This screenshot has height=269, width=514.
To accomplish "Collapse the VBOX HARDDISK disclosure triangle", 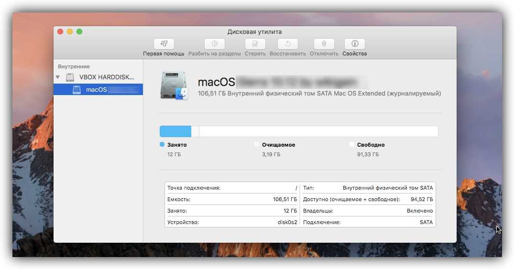I will [x=58, y=77].
